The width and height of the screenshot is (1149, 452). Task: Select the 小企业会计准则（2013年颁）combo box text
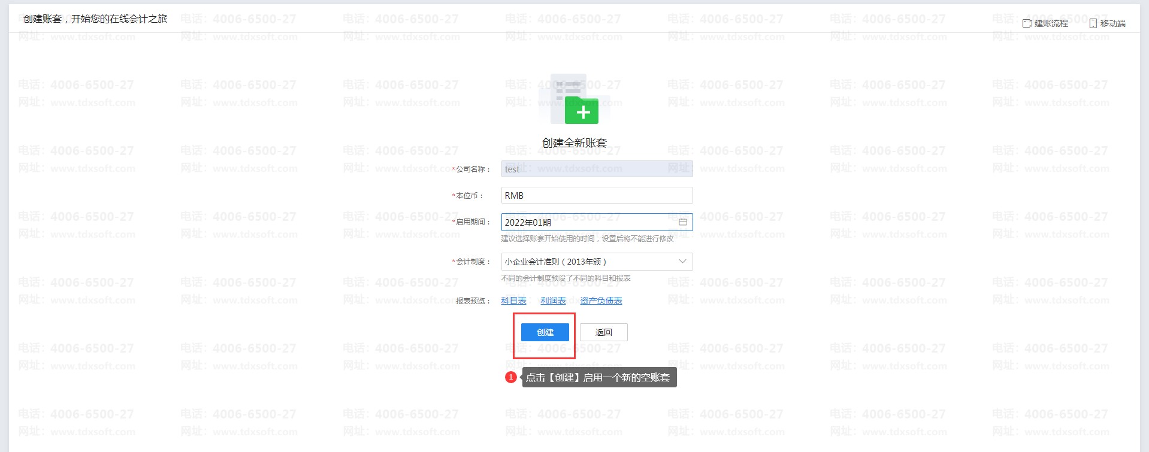point(555,262)
